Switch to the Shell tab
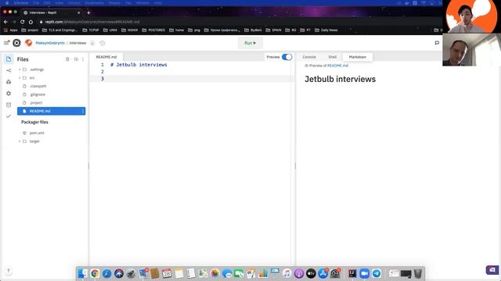 (x=332, y=57)
